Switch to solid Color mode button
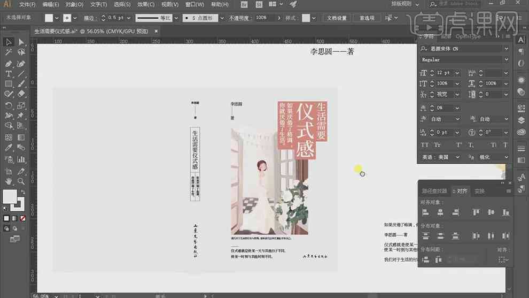The height and width of the screenshot is (298, 529). tap(6, 218)
